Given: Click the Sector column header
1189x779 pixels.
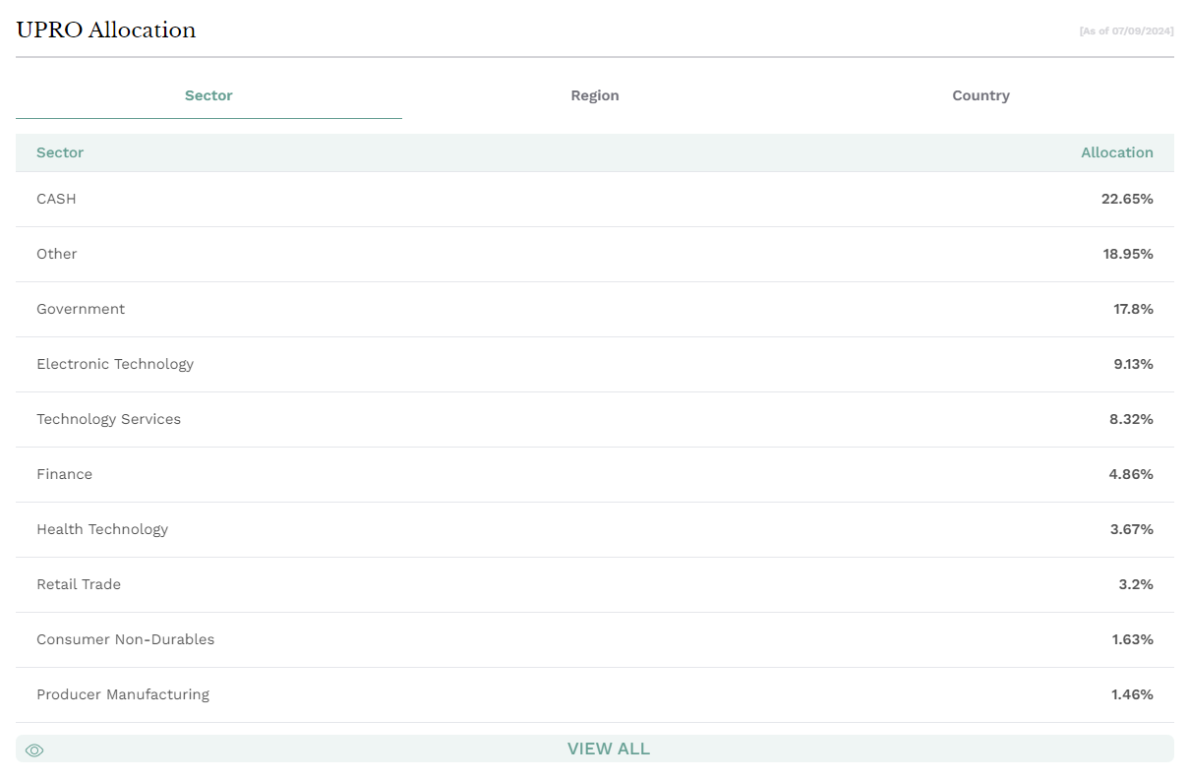Looking at the screenshot, I should click(60, 152).
